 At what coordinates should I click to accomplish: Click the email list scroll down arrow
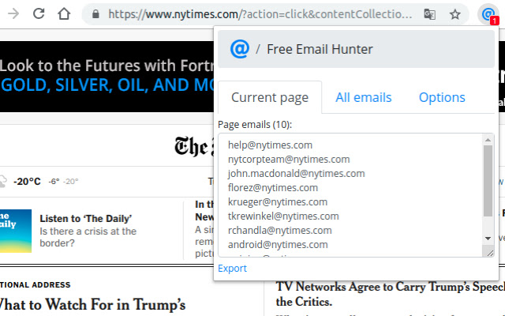488,239
